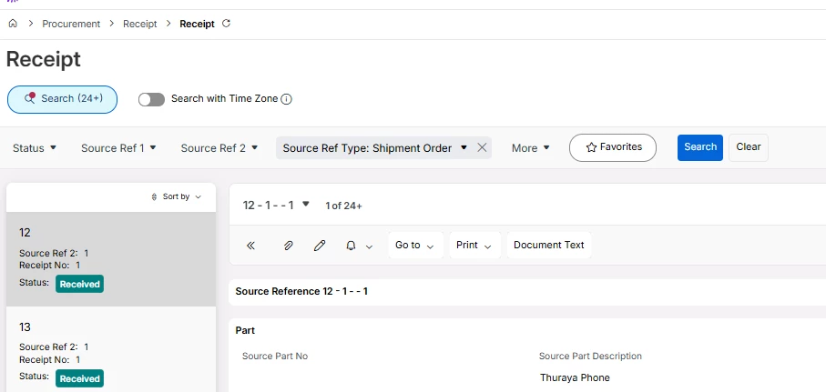The width and height of the screenshot is (826, 392).
Task: Open the Print menu
Action: pyautogui.click(x=474, y=246)
